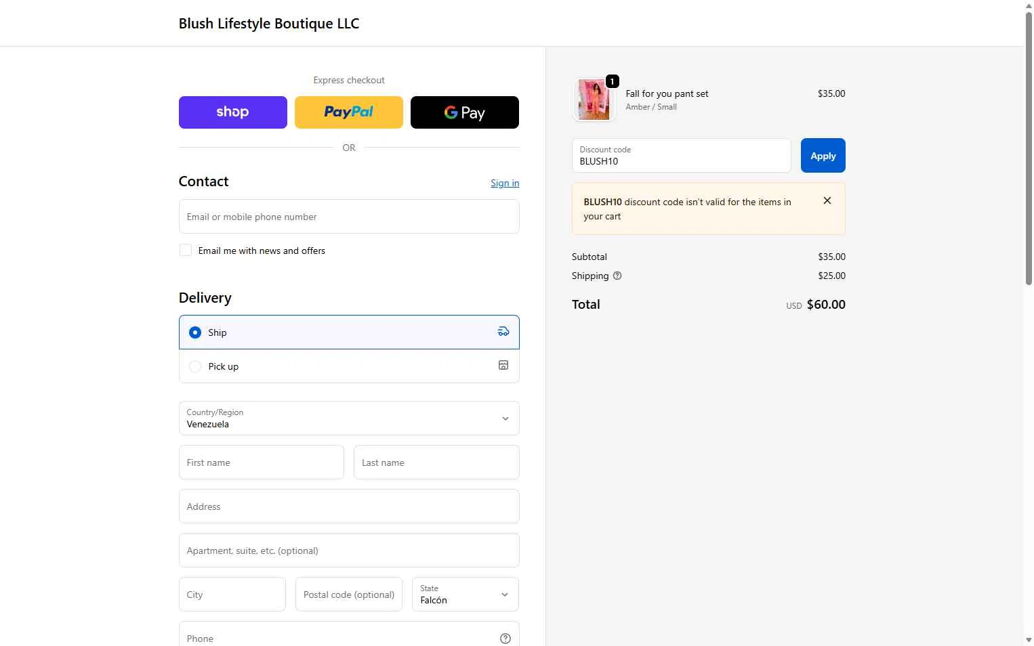Focus the Postal code (optional) field
1034x646 pixels.
click(349, 595)
